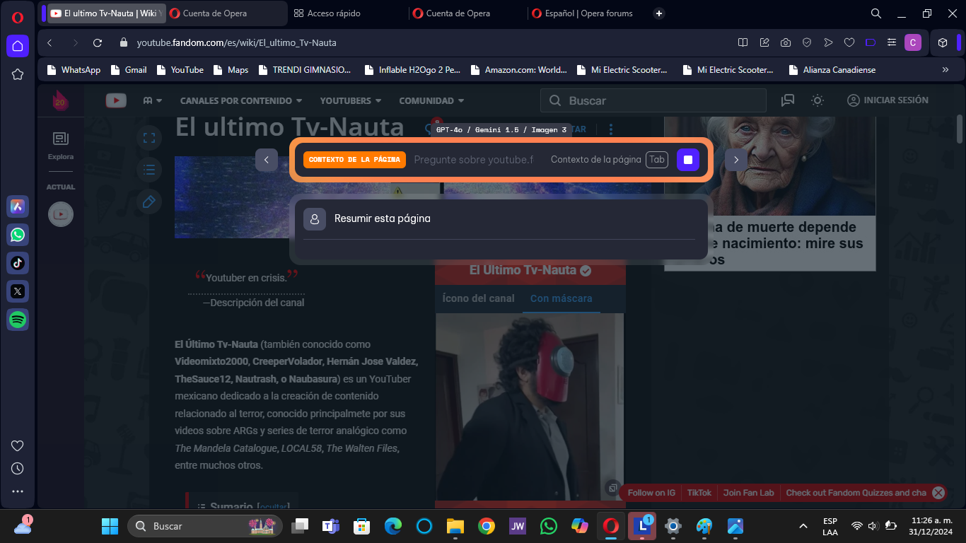Screen dimensions: 966x543
Task: Show more bookmarks with the double chevron
Action: pyautogui.click(x=945, y=70)
